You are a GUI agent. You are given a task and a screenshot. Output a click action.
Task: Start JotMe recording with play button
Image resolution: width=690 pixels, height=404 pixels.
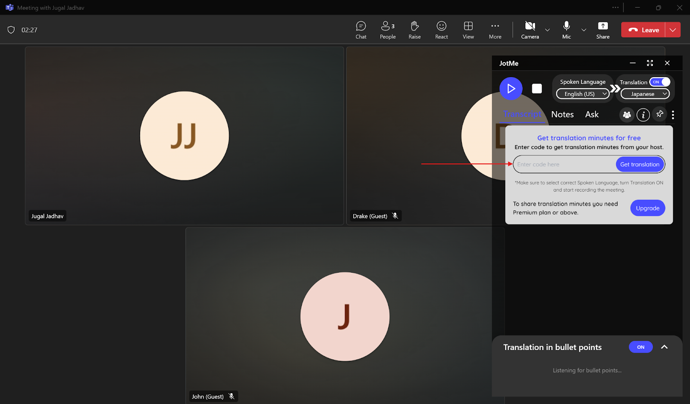[x=511, y=89]
